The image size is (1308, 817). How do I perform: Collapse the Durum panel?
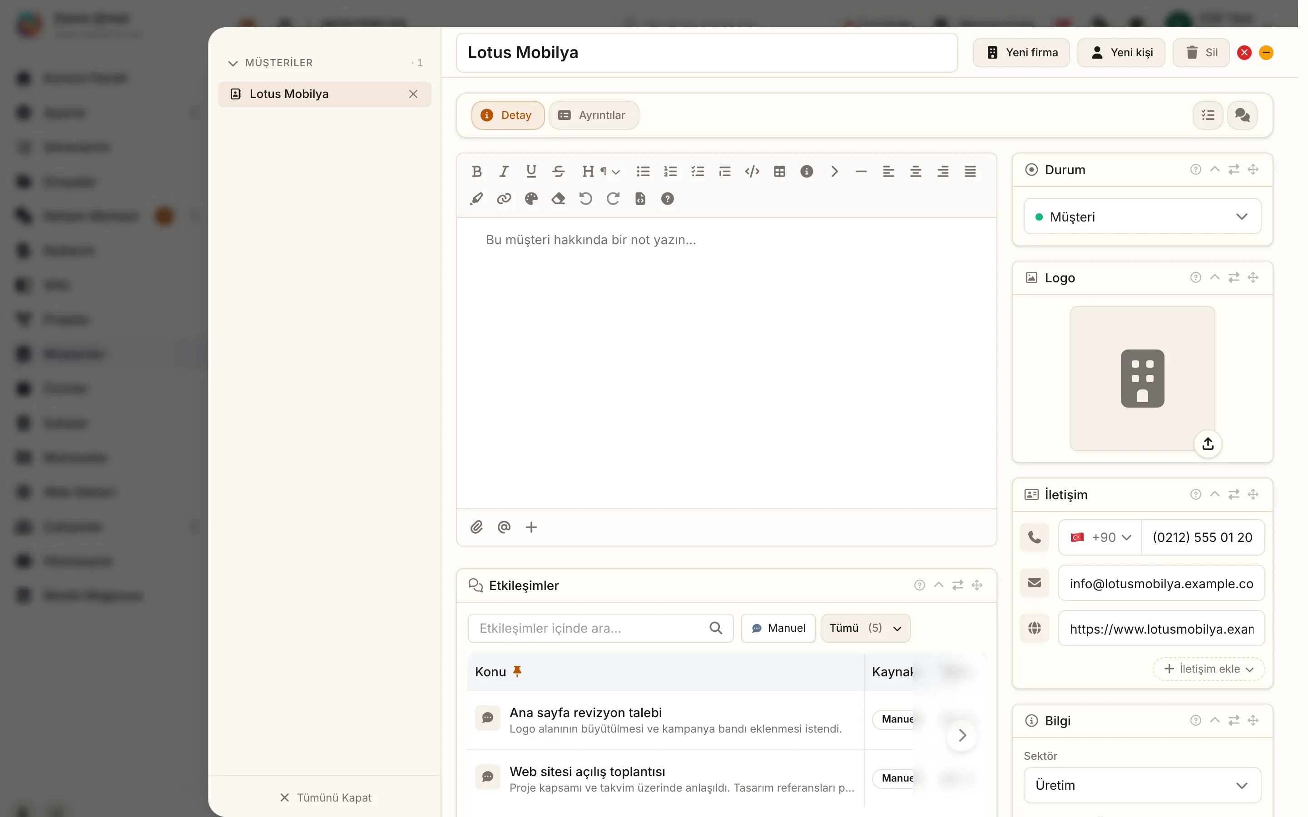point(1214,169)
